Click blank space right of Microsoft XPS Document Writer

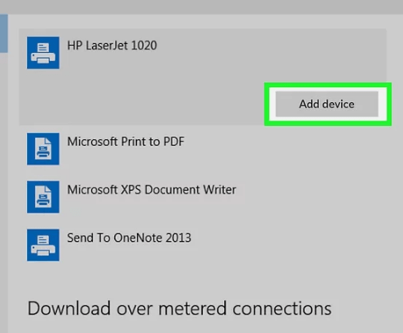tap(312, 197)
